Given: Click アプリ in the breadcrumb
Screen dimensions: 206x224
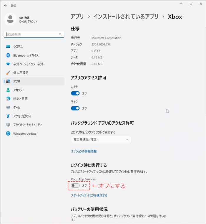Looking at the screenshot, I should 77,17.
